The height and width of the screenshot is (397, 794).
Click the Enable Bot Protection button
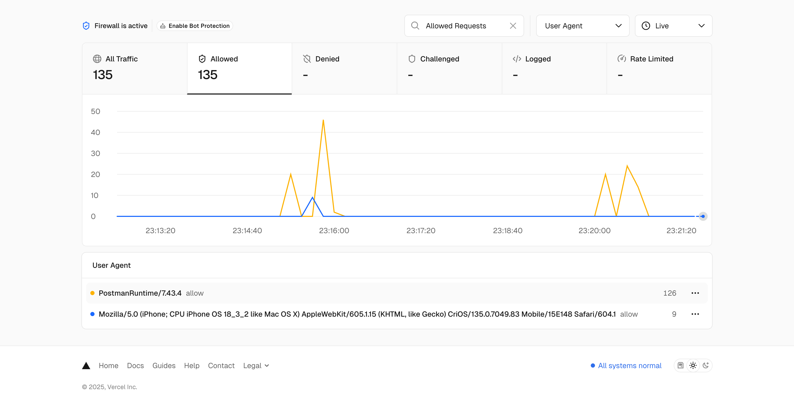[195, 25]
